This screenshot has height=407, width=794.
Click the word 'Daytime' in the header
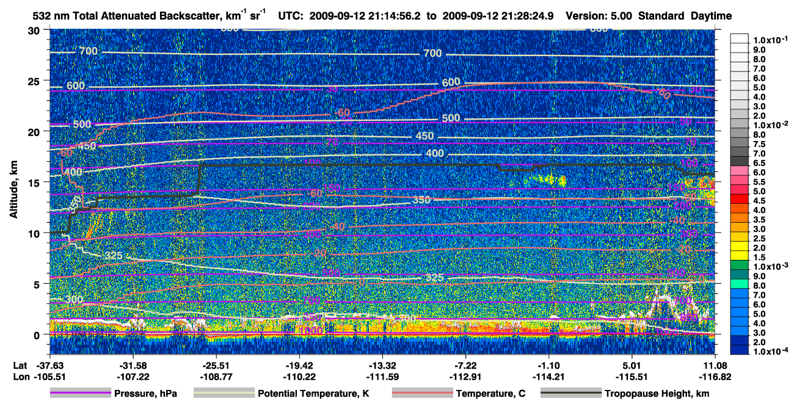(x=711, y=17)
